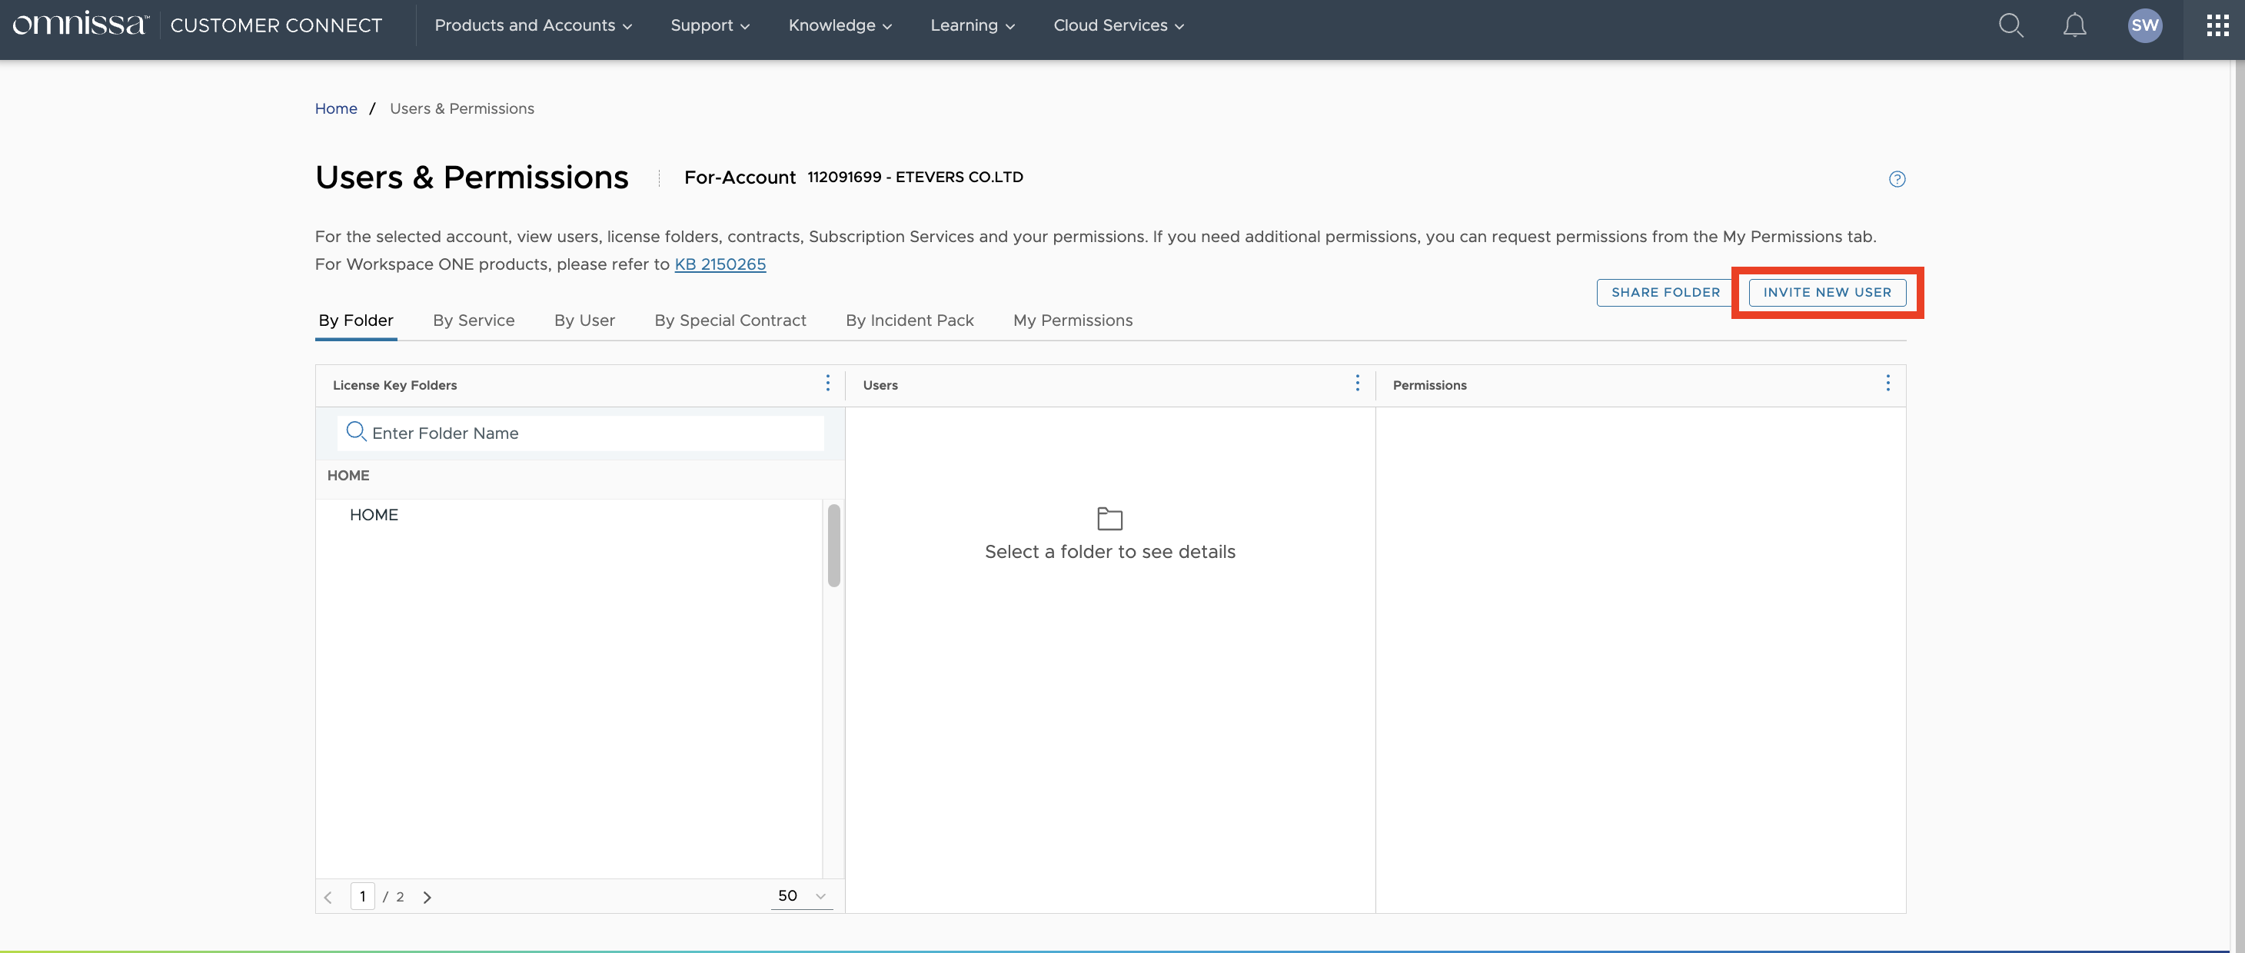Click the search magnifier icon in header
The image size is (2245, 953).
pyautogui.click(x=2011, y=25)
